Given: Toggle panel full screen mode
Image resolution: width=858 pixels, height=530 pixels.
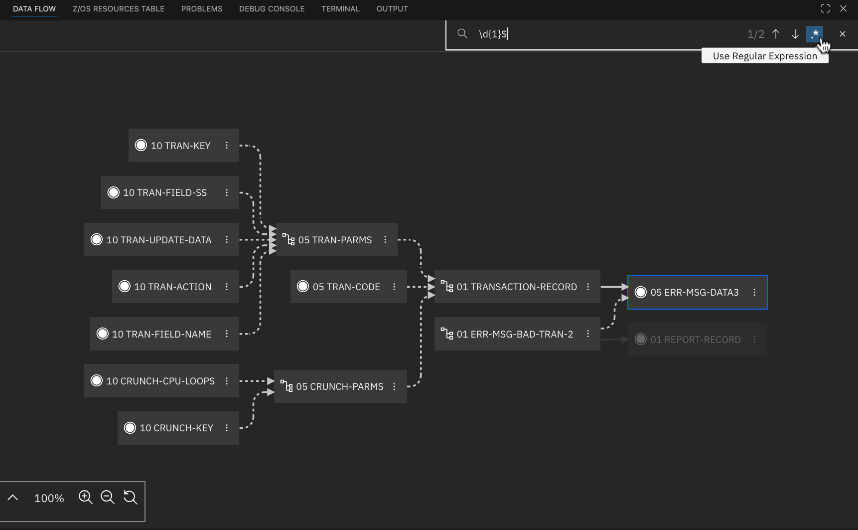Looking at the screenshot, I should [825, 8].
